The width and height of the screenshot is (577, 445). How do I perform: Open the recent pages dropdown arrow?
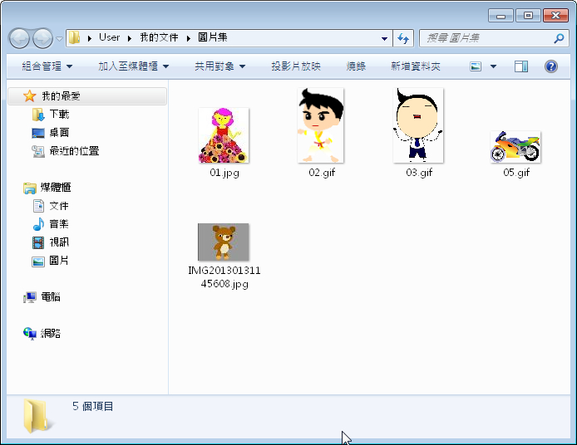[x=59, y=38]
